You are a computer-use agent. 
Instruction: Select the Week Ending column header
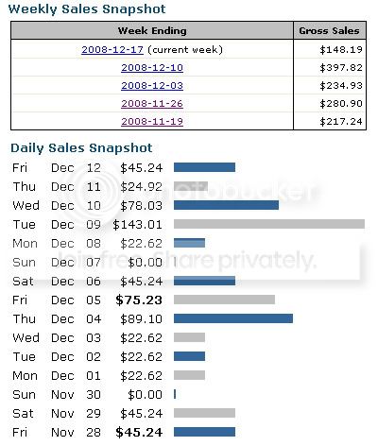(x=152, y=30)
